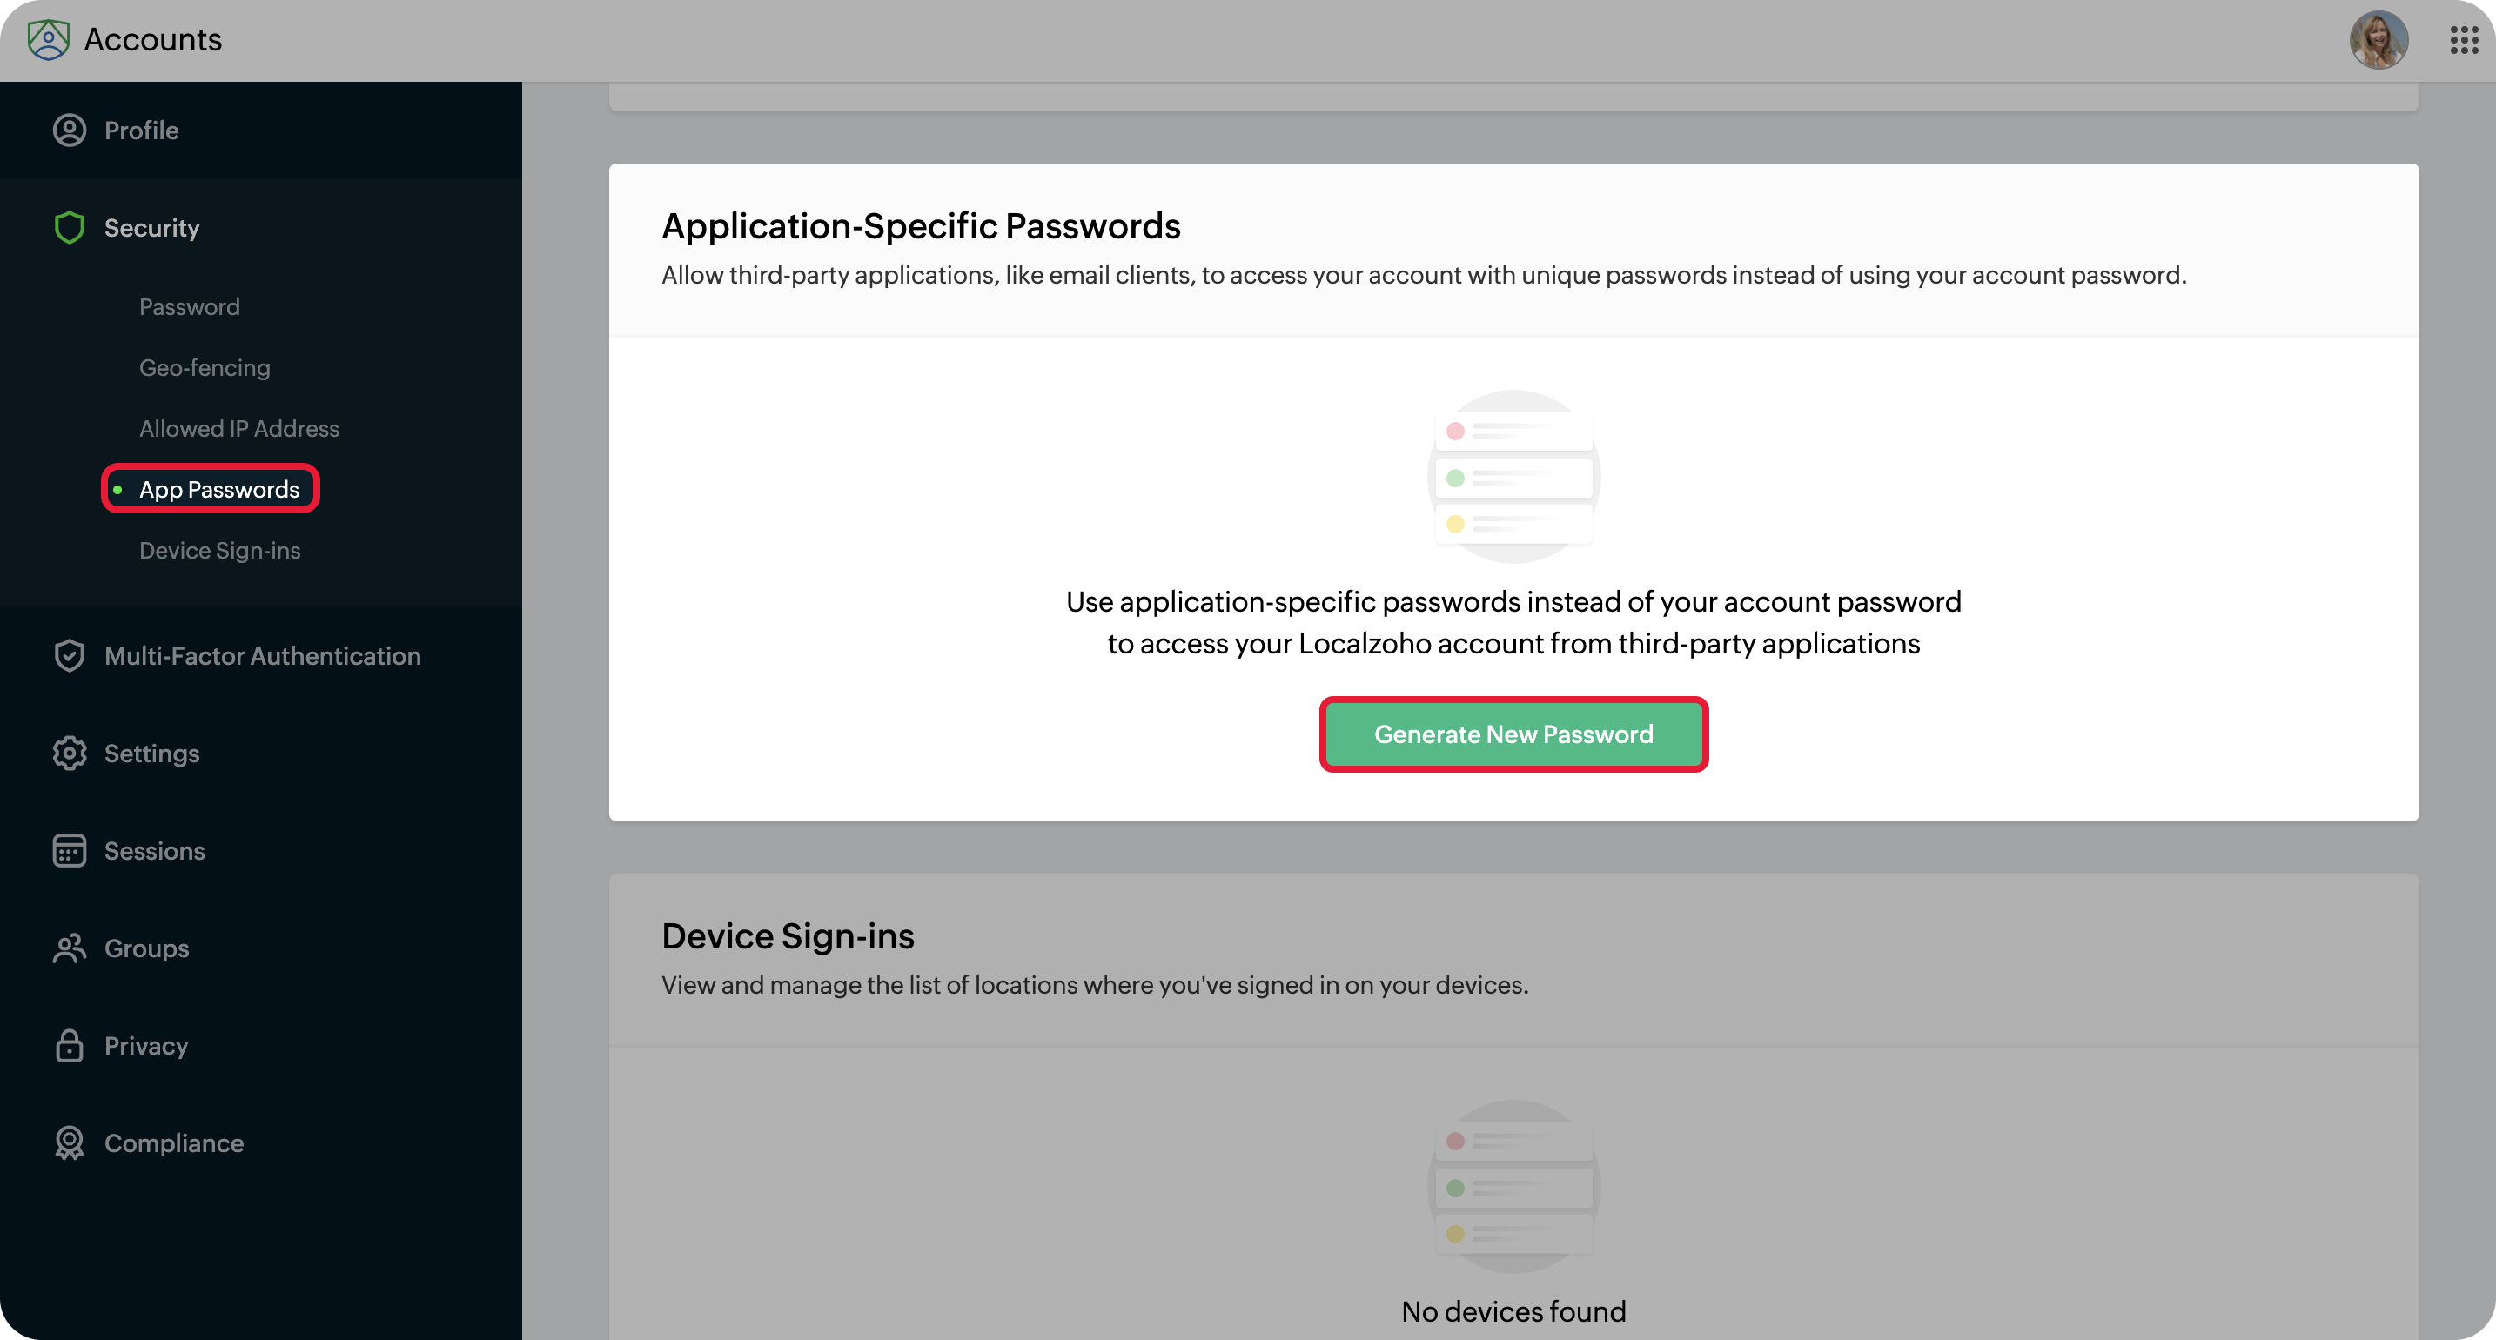Screen dimensions: 2496x1340
Task: Click the Profile person icon in sidebar
Action: (70, 131)
